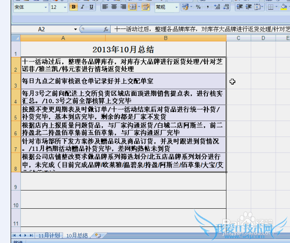Select column C header
Image resolution: width=290 pixels, height=243 pixels.
click(x=238, y=38)
